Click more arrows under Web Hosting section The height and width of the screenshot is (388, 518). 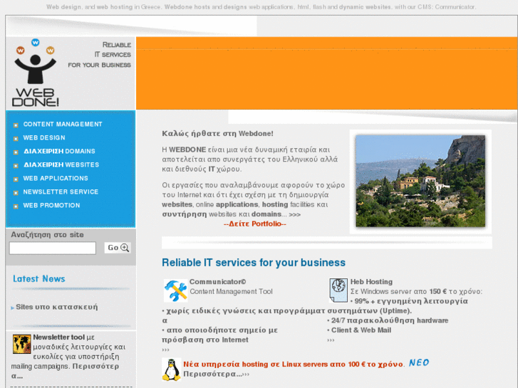331,340
